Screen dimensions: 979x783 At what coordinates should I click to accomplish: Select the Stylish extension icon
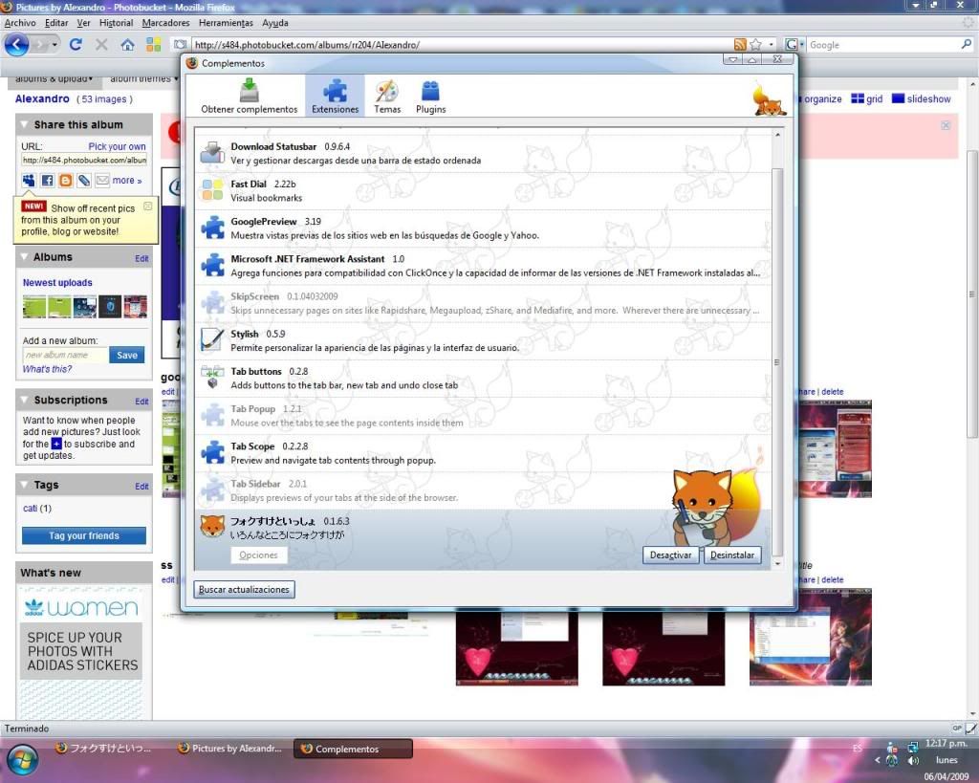click(x=212, y=340)
